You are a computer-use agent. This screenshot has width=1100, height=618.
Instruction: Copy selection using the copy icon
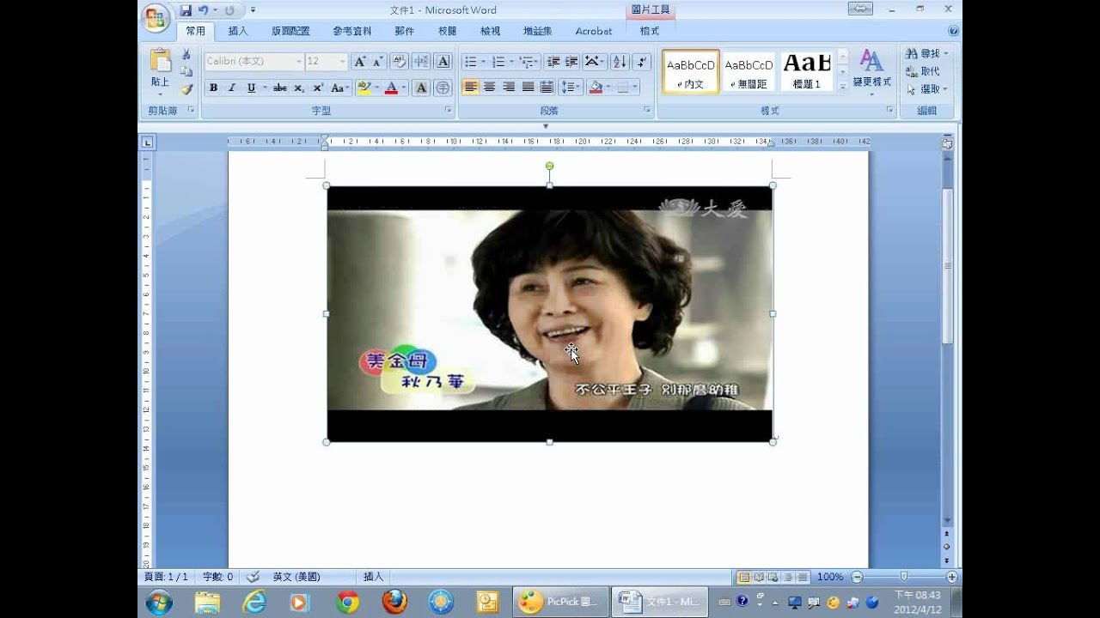click(x=186, y=71)
